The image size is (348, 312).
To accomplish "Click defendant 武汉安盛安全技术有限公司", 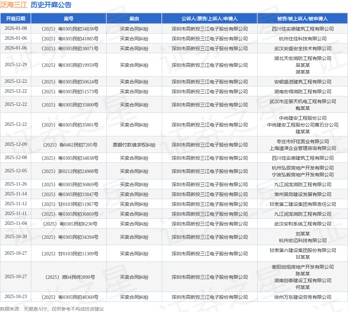I will 303,48.
